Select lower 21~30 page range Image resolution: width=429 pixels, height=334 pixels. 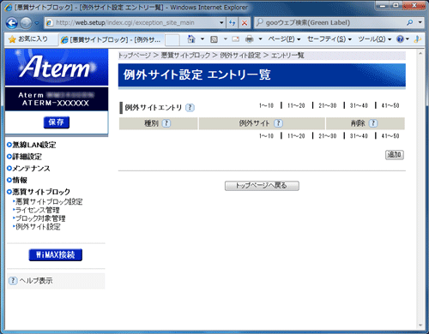click(328, 136)
